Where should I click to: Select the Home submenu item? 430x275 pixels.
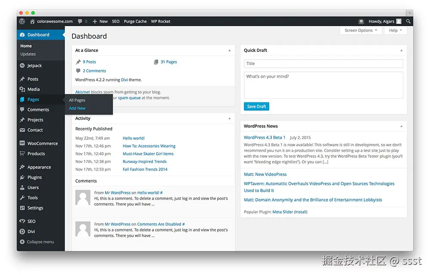(x=26, y=46)
